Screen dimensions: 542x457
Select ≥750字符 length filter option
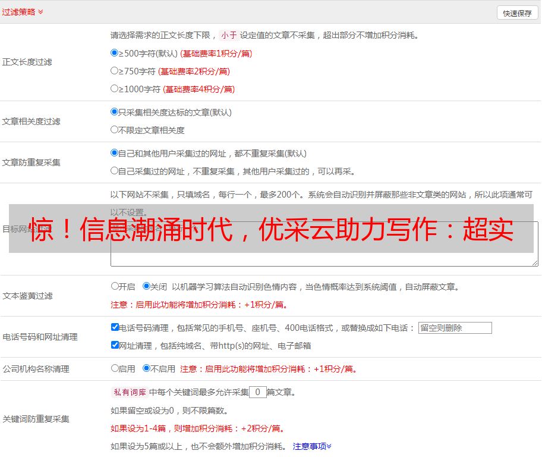point(115,71)
